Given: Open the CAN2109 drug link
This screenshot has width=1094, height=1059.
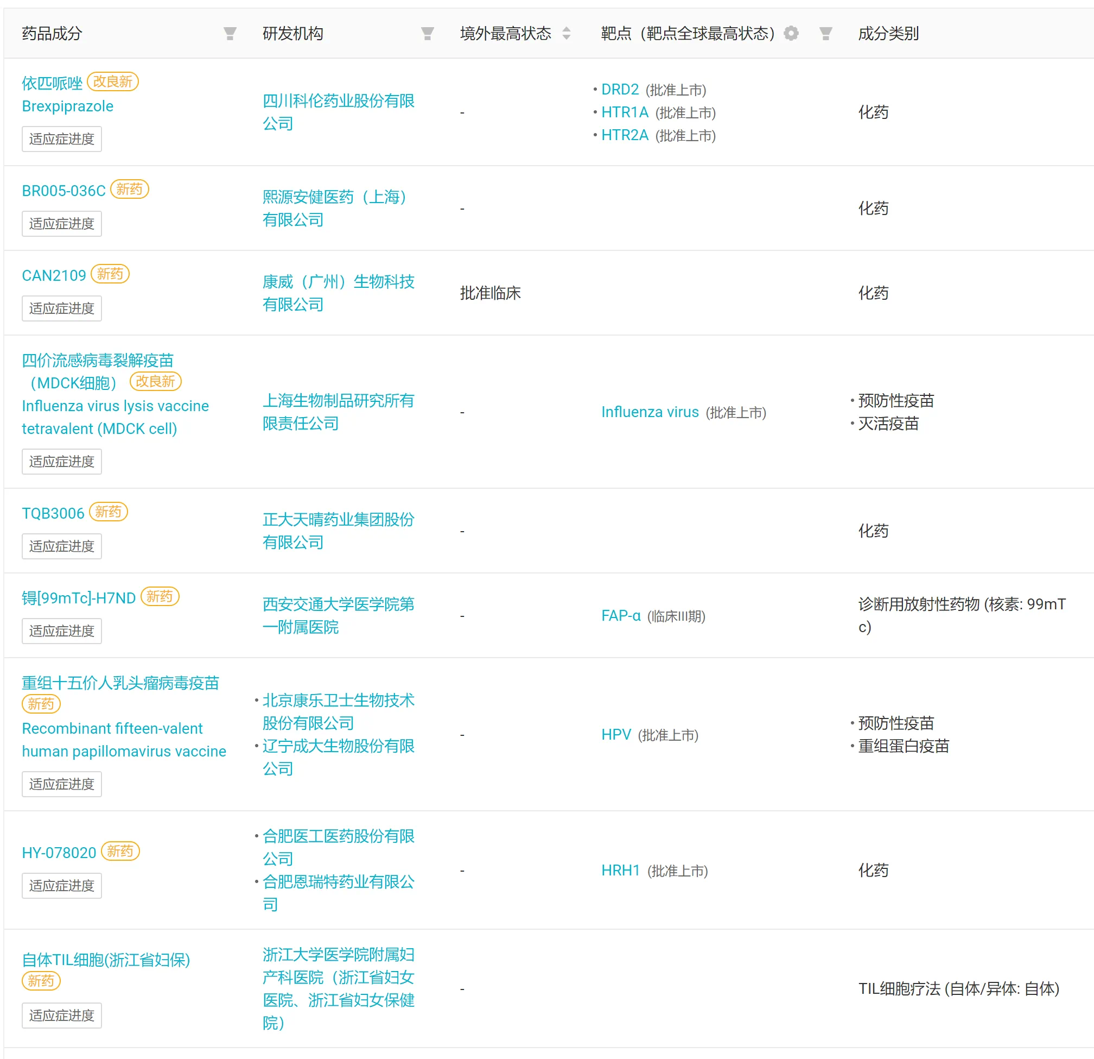Looking at the screenshot, I should (x=54, y=275).
